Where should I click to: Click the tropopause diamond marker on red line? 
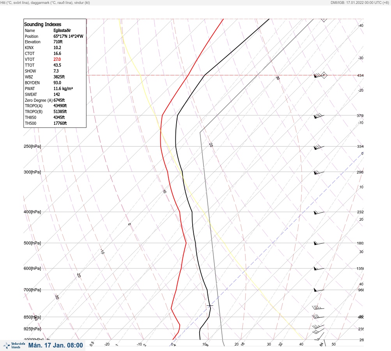pos(324,75)
